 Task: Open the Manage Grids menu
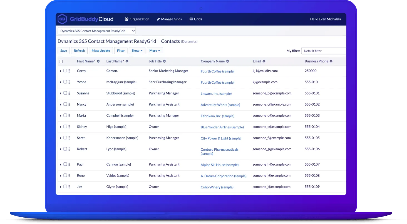click(169, 19)
